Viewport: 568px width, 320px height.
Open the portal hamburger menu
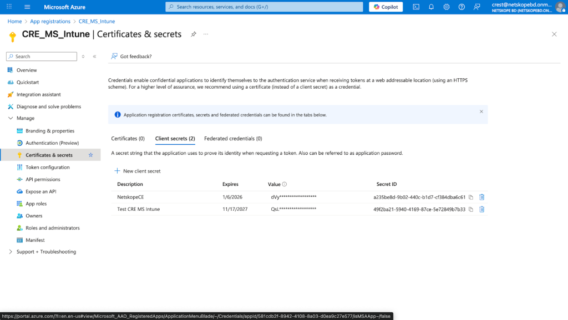[27, 7]
